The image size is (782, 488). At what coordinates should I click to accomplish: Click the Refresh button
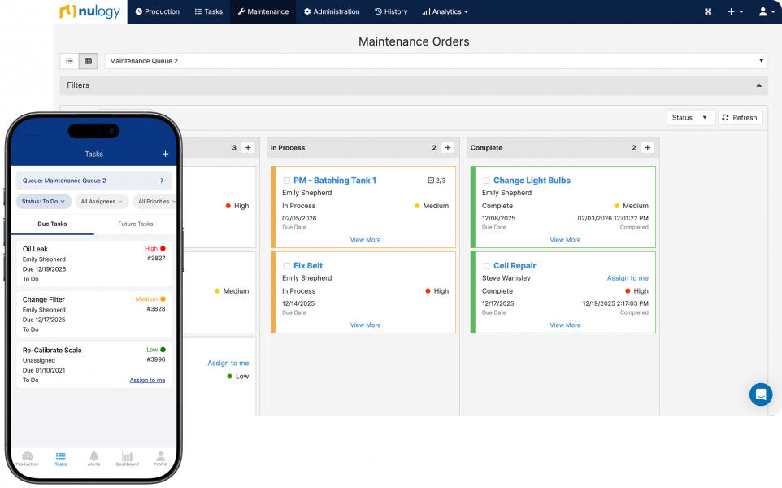(739, 117)
